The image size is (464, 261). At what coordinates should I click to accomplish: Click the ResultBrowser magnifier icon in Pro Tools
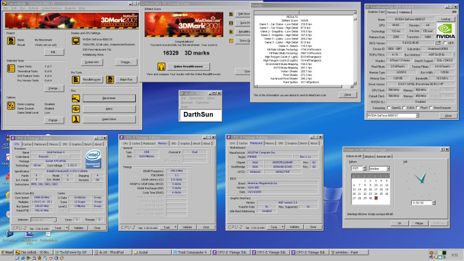click(75, 79)
